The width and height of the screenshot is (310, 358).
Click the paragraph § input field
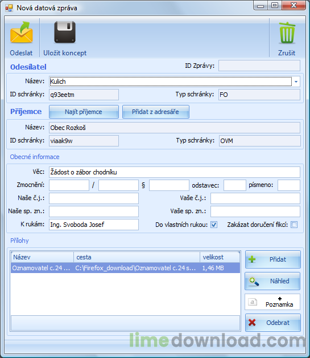(169, 185)
